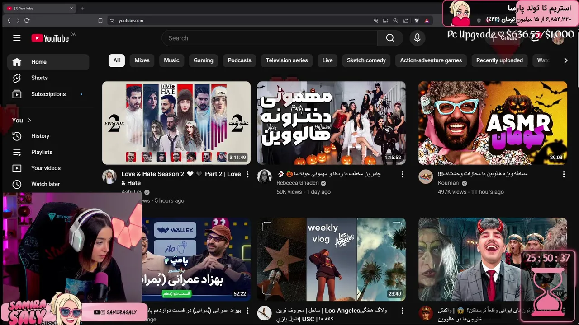This screenshot has height=325, width=579.
Task: Click the share icon in the address bar
Action: tap(406, 20)
